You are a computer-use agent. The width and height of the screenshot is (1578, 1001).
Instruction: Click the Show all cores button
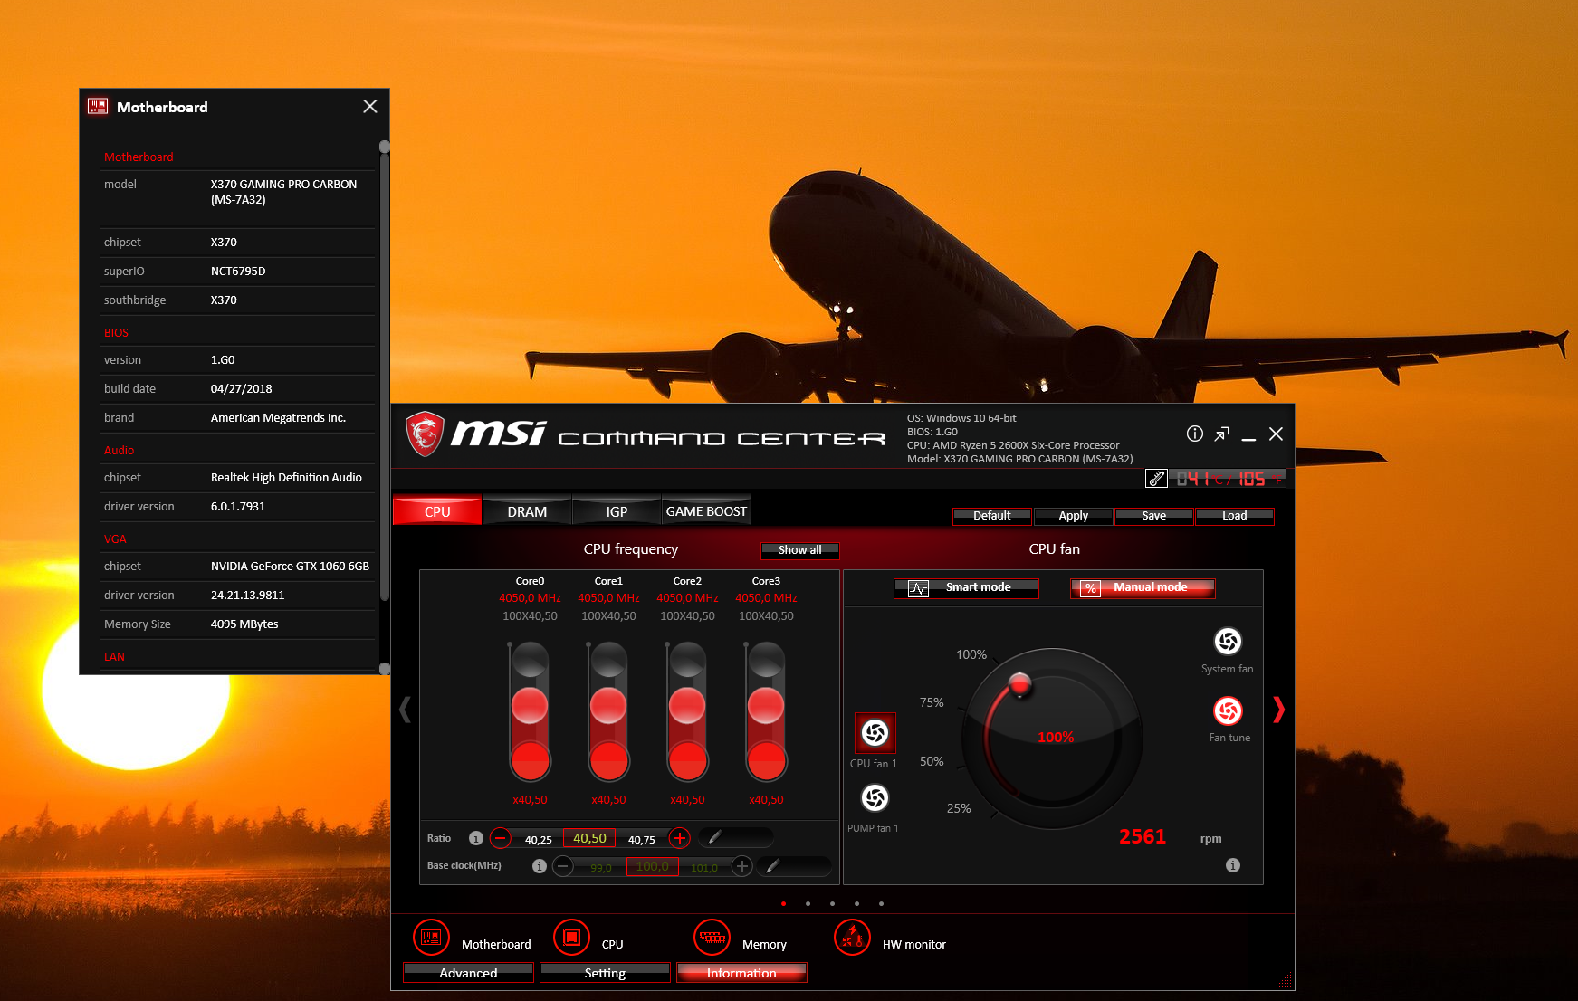click(800, 550)
